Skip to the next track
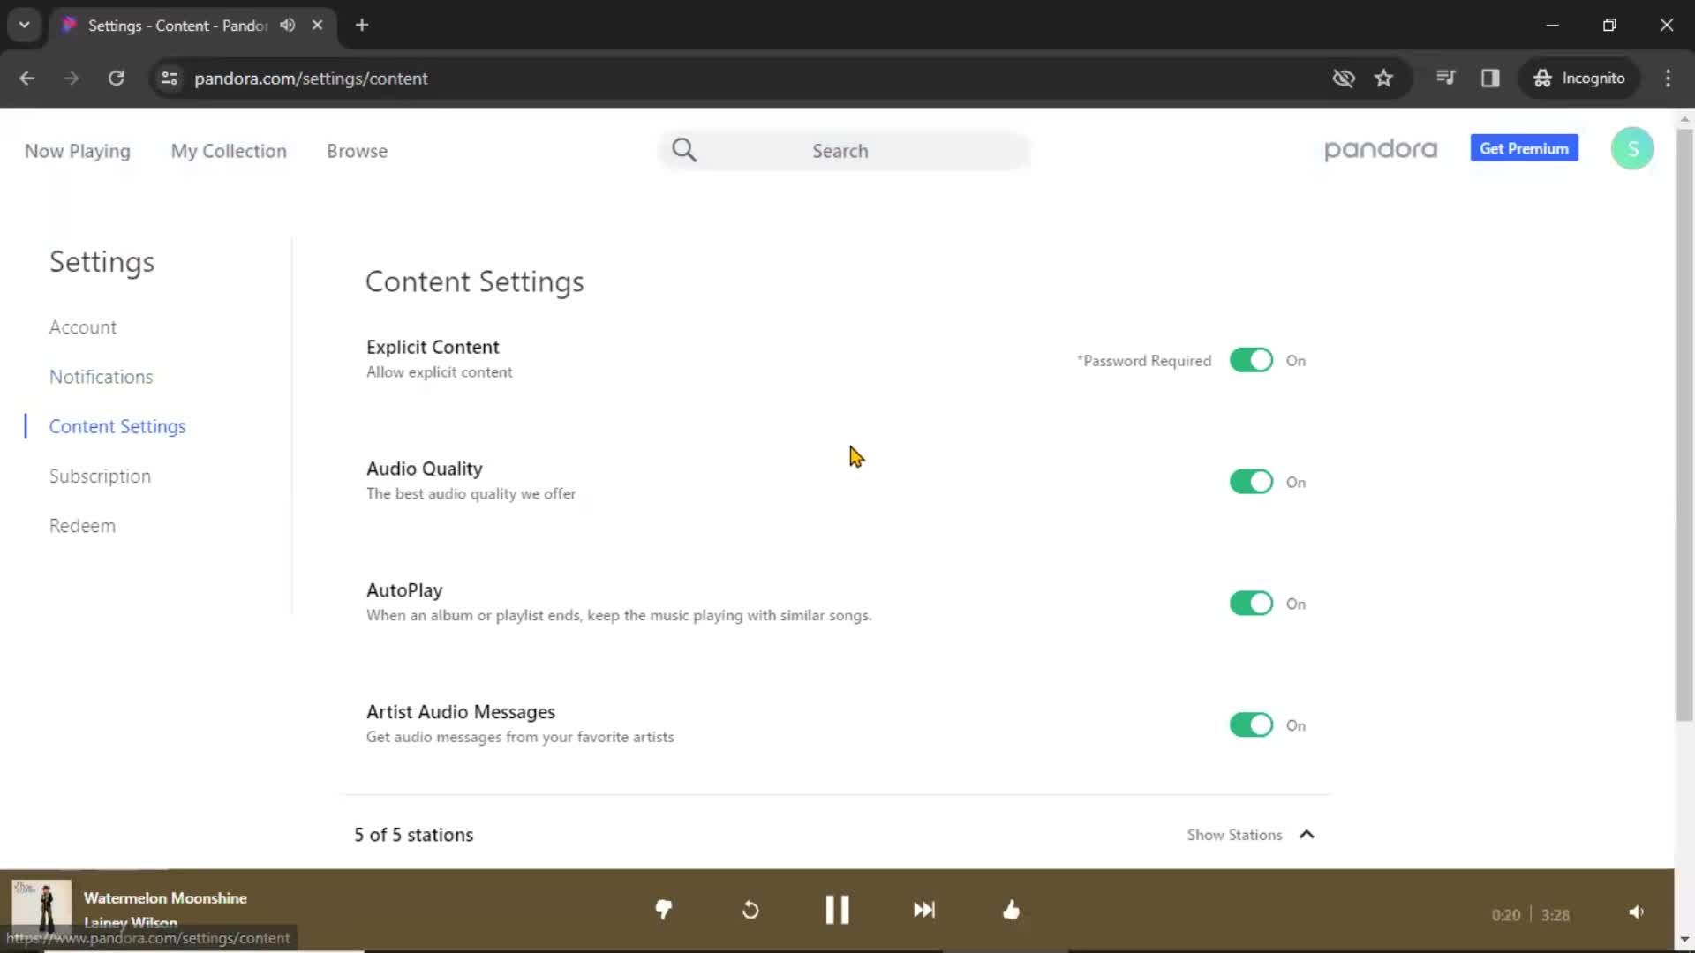 (924, 910)
